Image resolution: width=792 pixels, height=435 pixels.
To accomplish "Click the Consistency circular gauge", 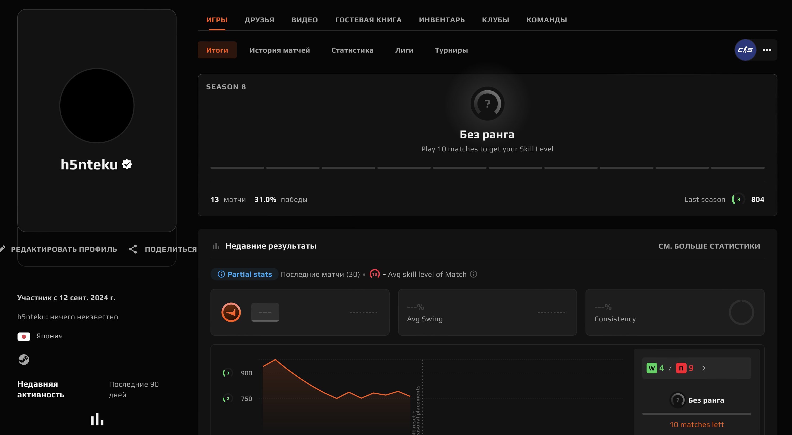I will (x=741, y=312).
